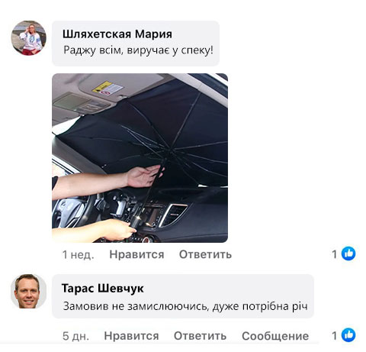Open the '1 нед.' comment timestamp
Screen dimensions: 366x352
pos(79,254)
